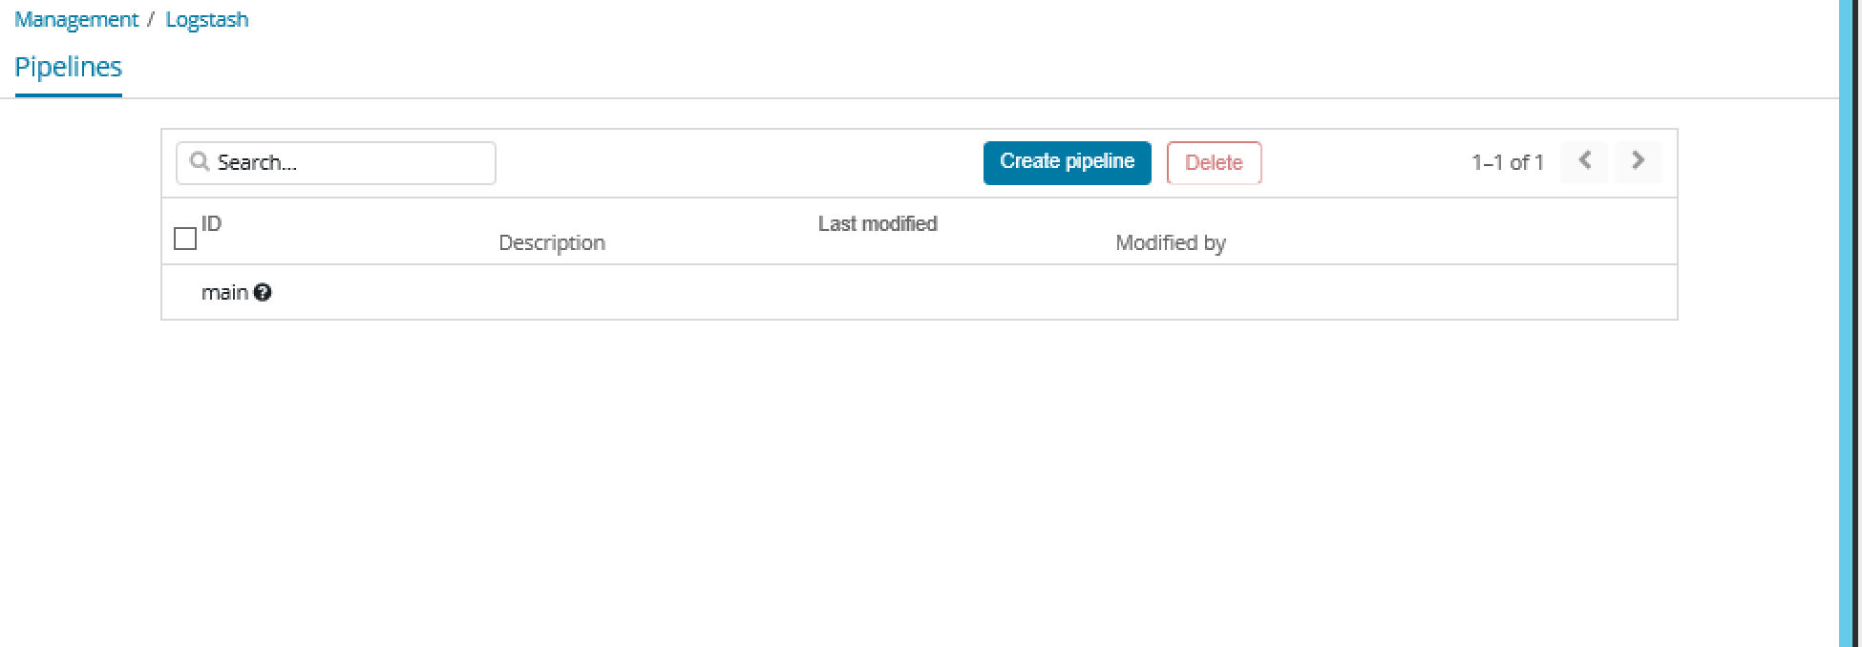Click the help icon next to main pipeline
Image resolution: width=1862 pixels, height=647 pixels.
pyautogui.click(x=264, y=292)
